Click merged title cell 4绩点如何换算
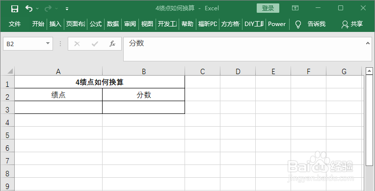 pos(100,82)
